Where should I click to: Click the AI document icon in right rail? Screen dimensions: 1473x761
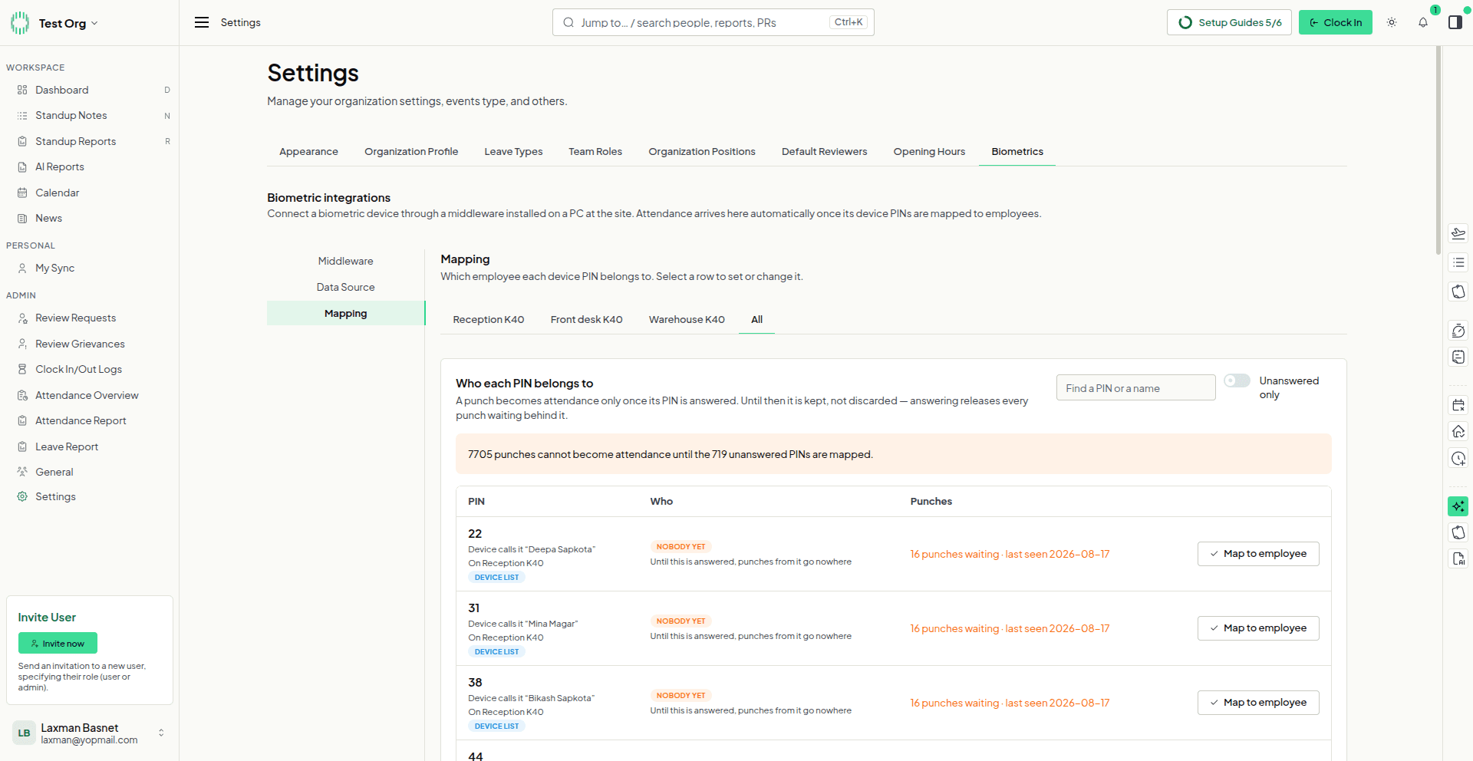tap(1458, 558)
